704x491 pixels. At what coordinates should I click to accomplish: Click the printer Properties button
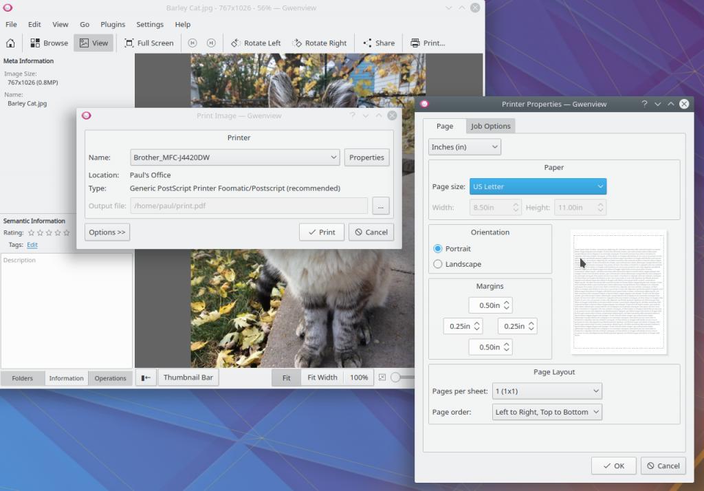[366, 157]
